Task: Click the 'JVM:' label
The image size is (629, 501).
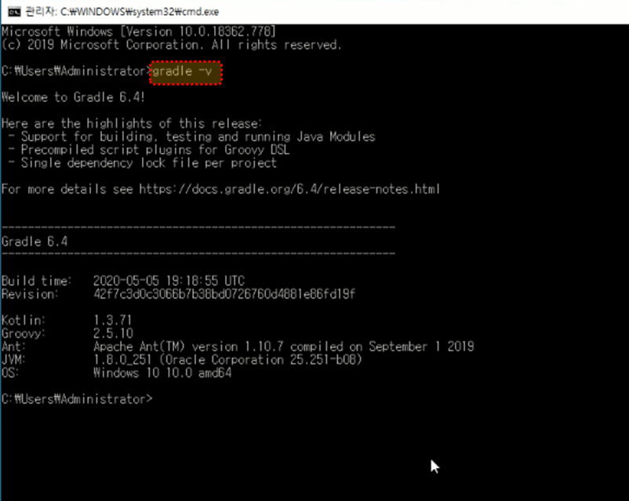Action: pos(13,360)
